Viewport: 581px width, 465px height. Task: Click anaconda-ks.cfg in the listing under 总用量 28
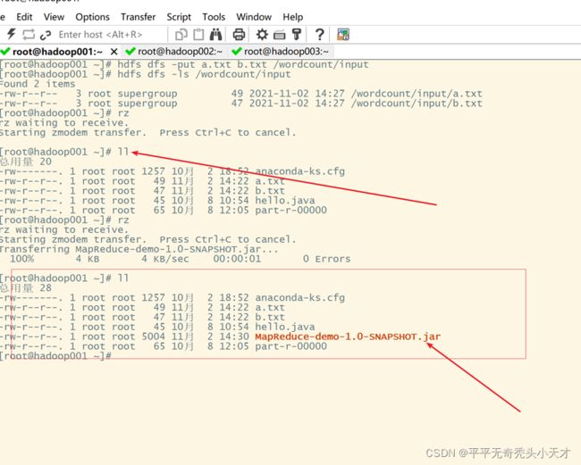tap(299, 298)
